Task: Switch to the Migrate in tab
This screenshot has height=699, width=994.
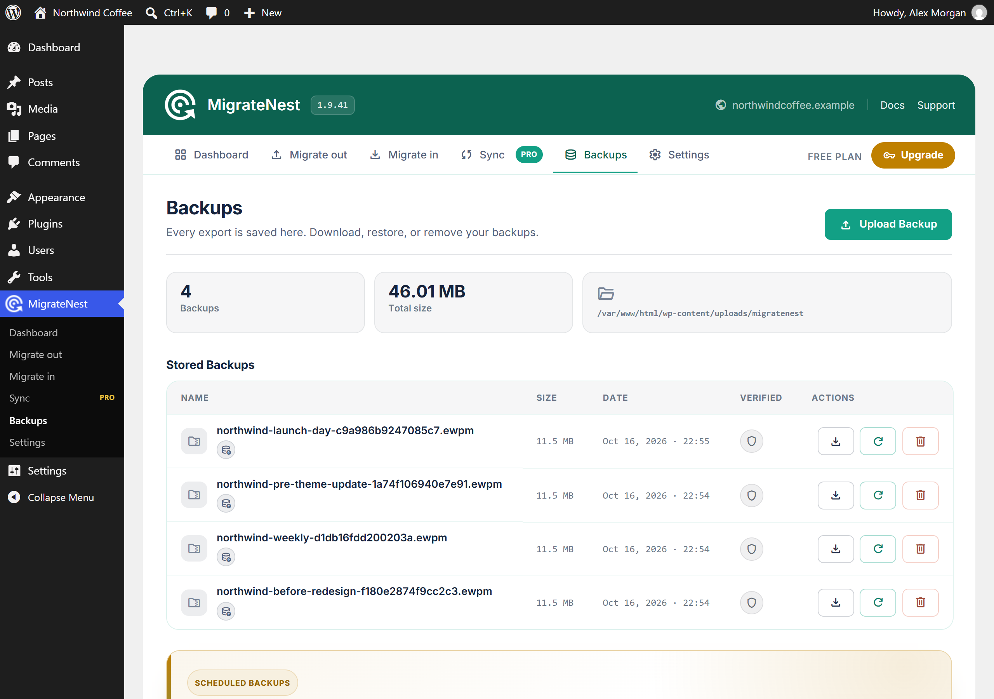Action: point(403,155)
